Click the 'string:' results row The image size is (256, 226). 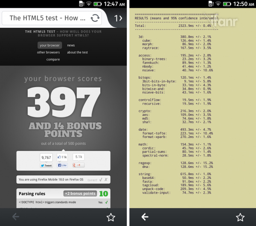click(175, 174)
